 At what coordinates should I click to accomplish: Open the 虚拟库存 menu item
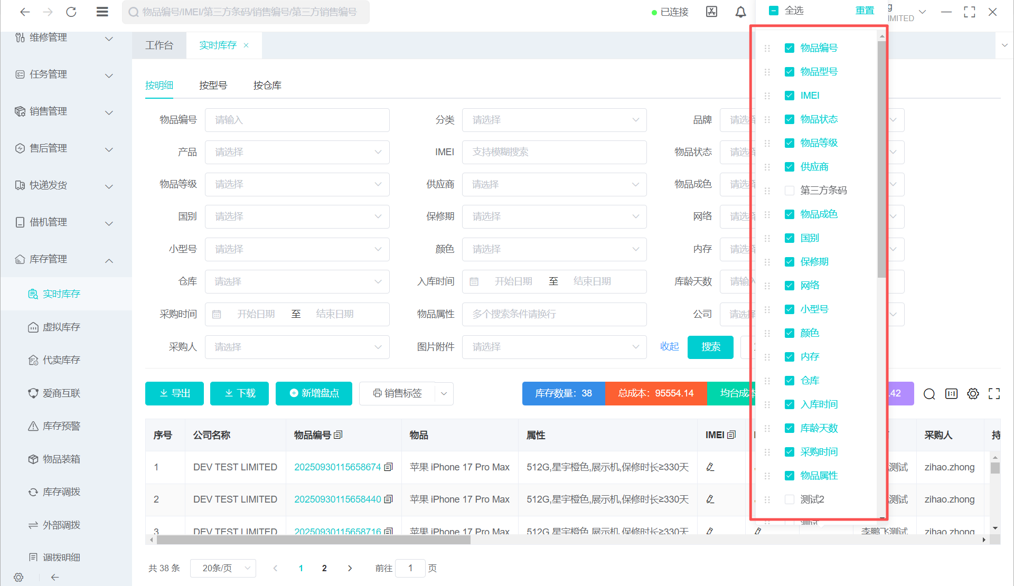[x=61, y=327]
